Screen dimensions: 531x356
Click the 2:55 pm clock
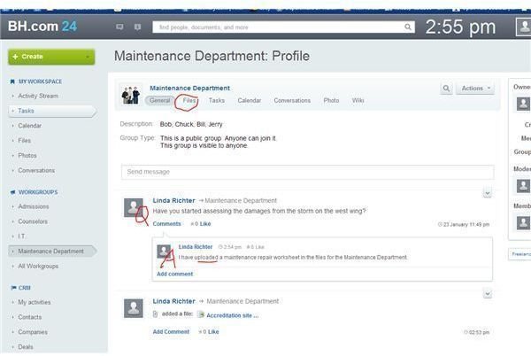point(460,27)
